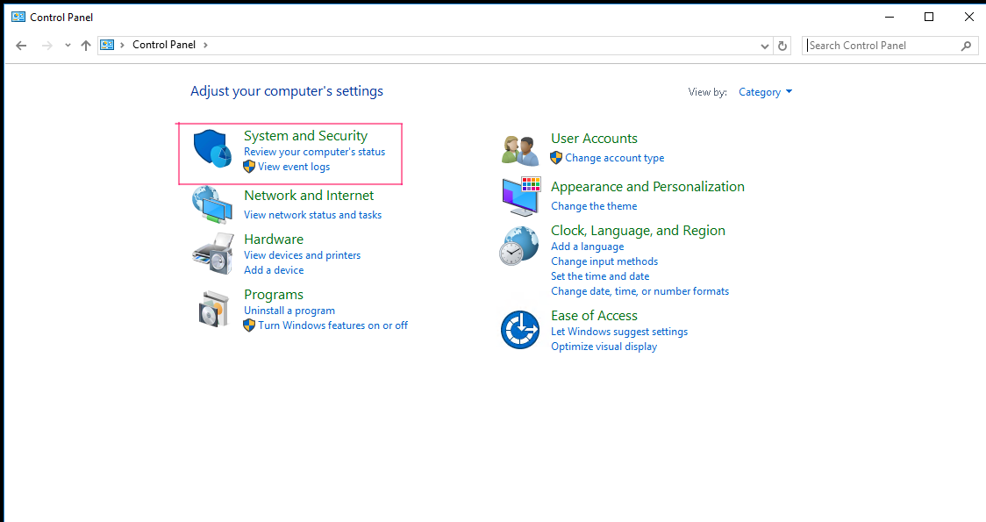
Task: Expand the chevron after Control Panel breadcrumb
Action: [x=205, y=46]
